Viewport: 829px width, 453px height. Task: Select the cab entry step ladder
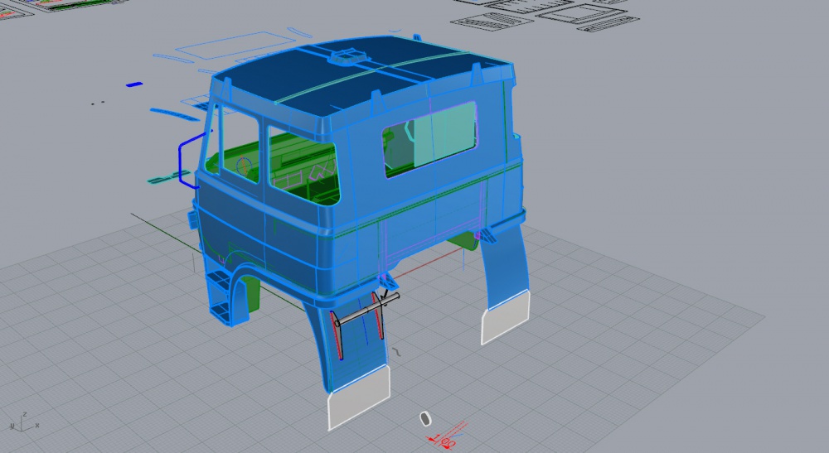[x=221, y=296]
